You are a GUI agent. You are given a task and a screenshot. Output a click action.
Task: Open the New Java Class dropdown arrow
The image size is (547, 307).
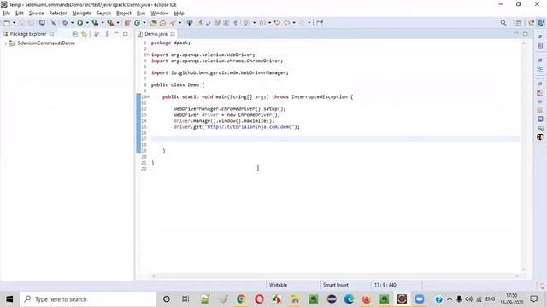pos(144,23)
